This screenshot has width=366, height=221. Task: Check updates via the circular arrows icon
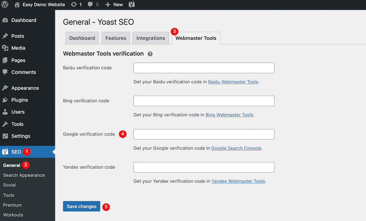(73, 5)
